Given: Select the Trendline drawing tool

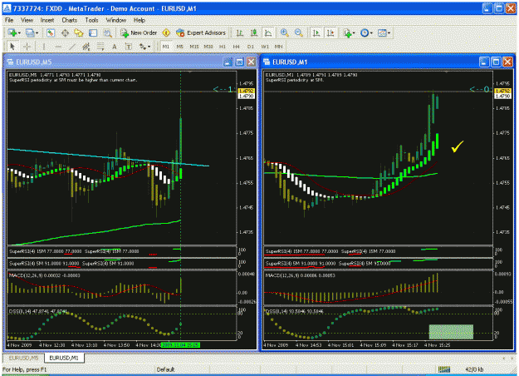Looking at the screenshot, I should [x=72, y=47].
